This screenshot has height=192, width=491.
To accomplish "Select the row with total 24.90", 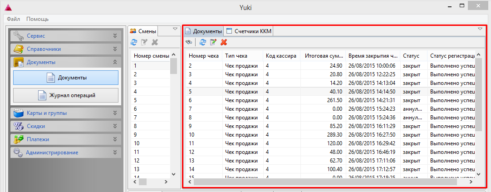I will tap(331, 66).
